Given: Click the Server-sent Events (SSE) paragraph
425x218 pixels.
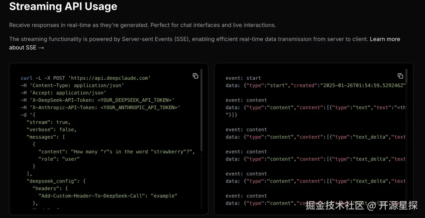Looking at the screenshot, I should pos(205,43).
